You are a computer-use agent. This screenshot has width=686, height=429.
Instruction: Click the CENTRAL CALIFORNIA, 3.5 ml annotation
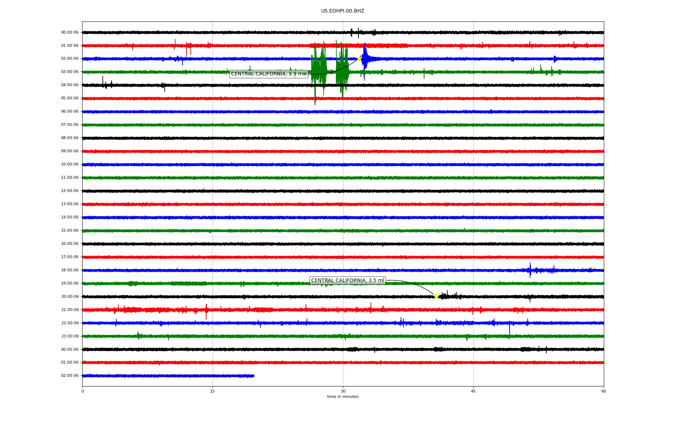pos(347,281)
